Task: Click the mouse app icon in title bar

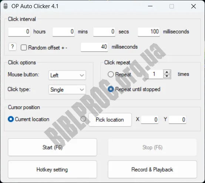Action: [5, 6]
